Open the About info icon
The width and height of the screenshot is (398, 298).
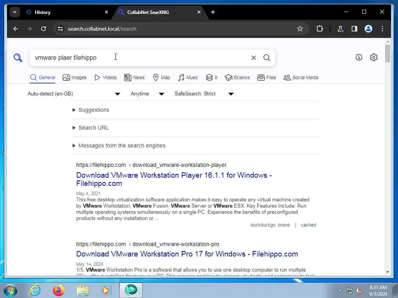point(359,57)
